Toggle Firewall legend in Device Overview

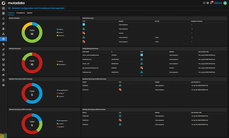coord(60,36)
